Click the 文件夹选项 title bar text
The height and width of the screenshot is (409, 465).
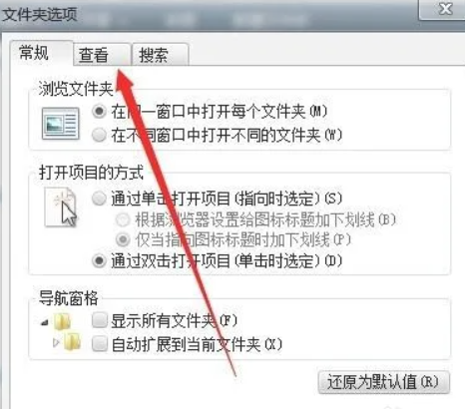pos(40,15)
